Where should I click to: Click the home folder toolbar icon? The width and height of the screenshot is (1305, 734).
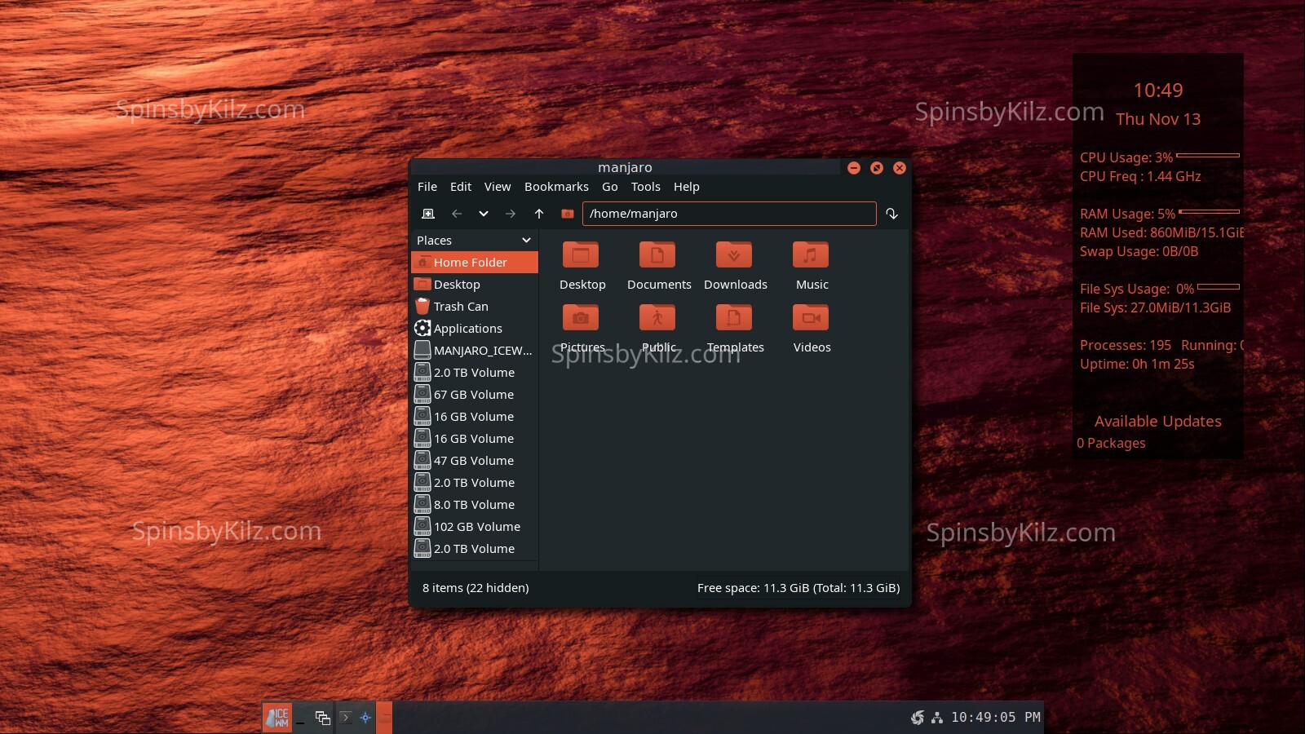568,214
